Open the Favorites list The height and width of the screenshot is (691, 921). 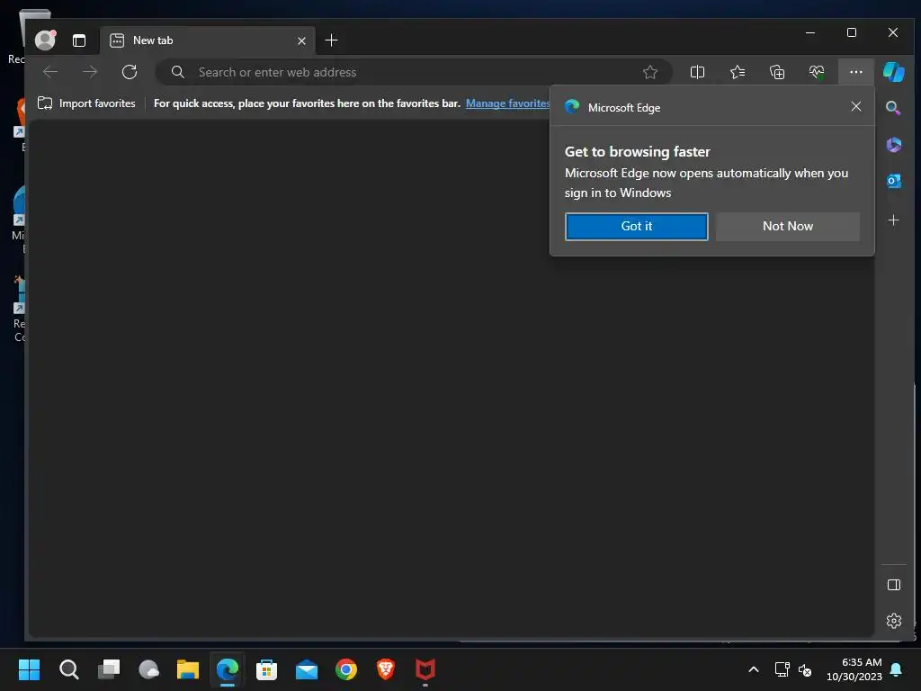click(x=738, y=72)
